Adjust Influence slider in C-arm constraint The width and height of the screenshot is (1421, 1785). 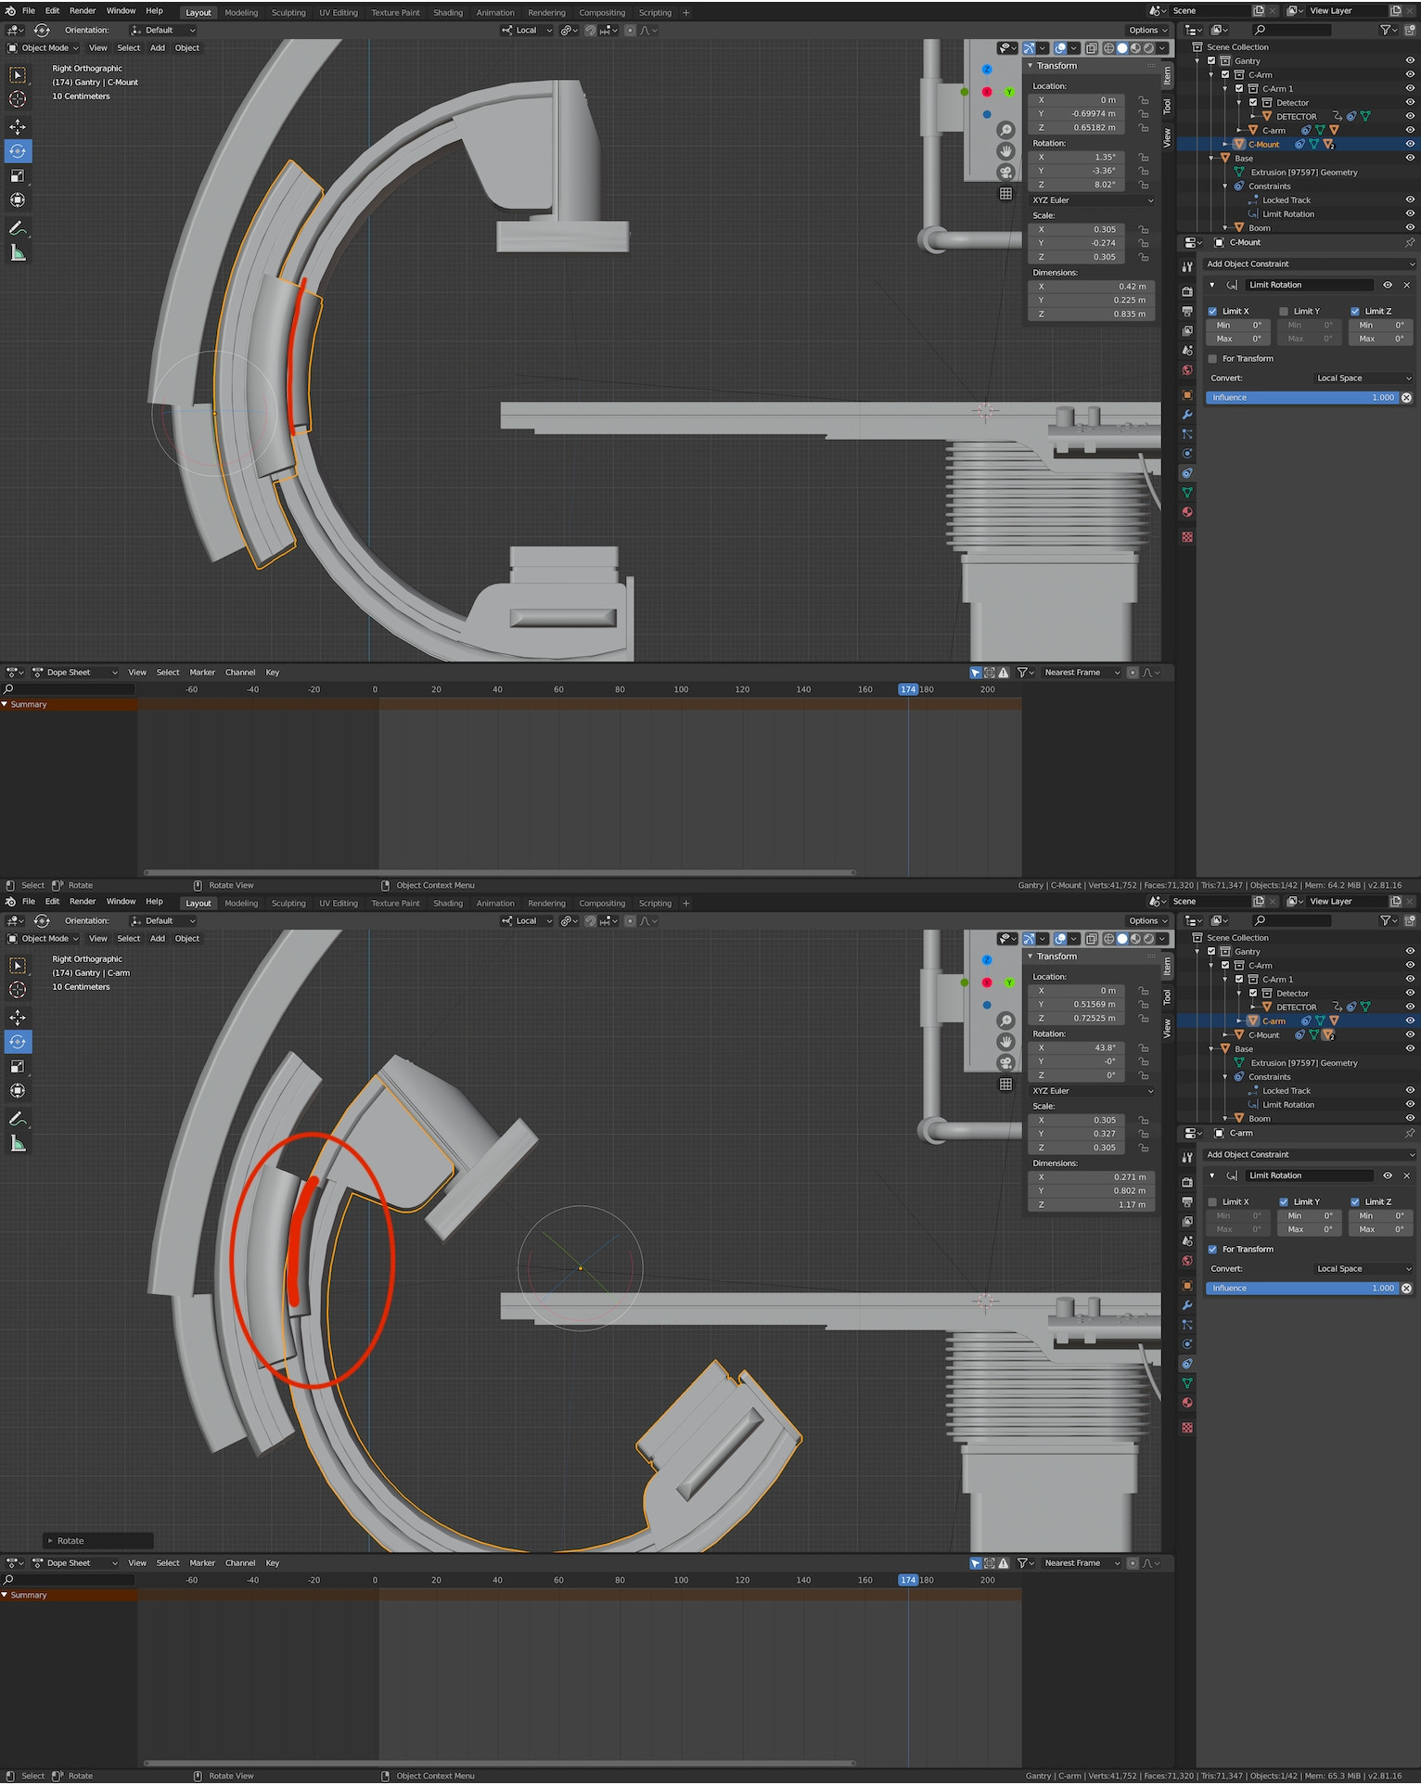(1301, 1289)
